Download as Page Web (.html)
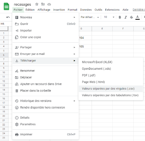The height and width of the screenshot is (141, 145). 111,82
